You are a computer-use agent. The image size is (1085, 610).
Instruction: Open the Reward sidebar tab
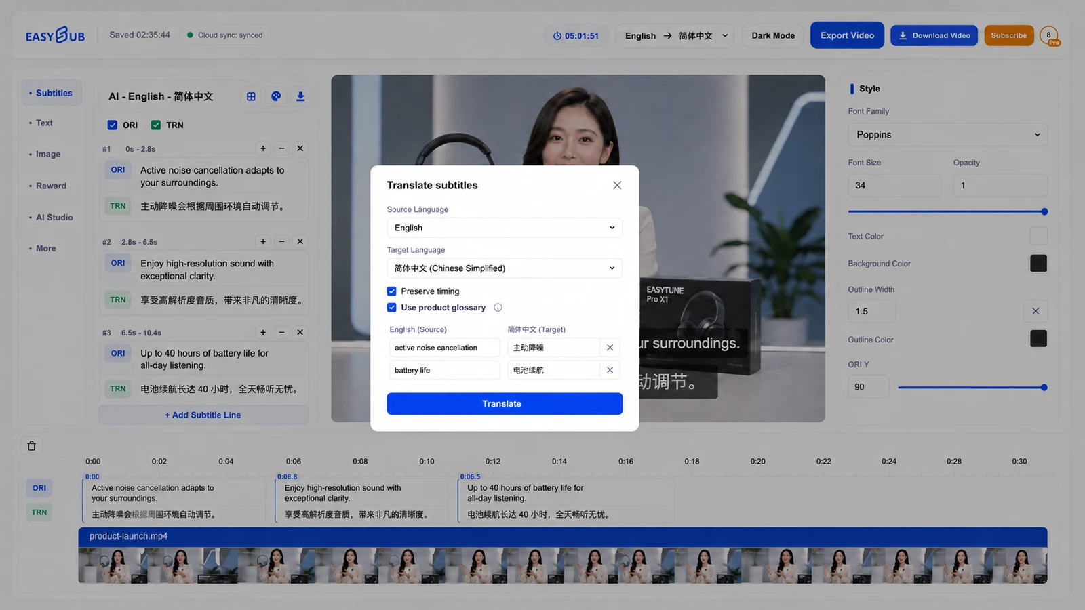point(48,186)
